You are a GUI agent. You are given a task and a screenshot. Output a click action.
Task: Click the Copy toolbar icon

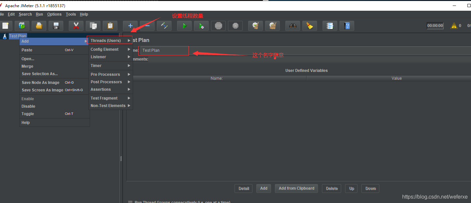pos(93,26)
